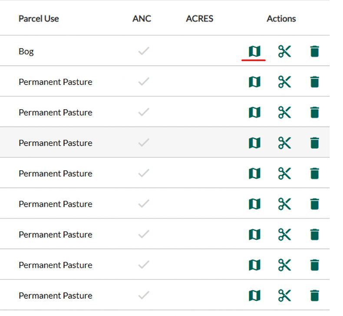Split the seventh Permanent Pasture parcel

click(284, 265)
